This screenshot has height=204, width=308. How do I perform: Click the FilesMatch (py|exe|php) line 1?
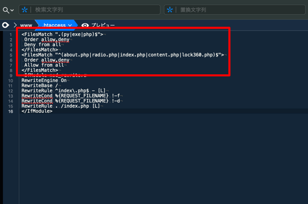tap(62, 34)
